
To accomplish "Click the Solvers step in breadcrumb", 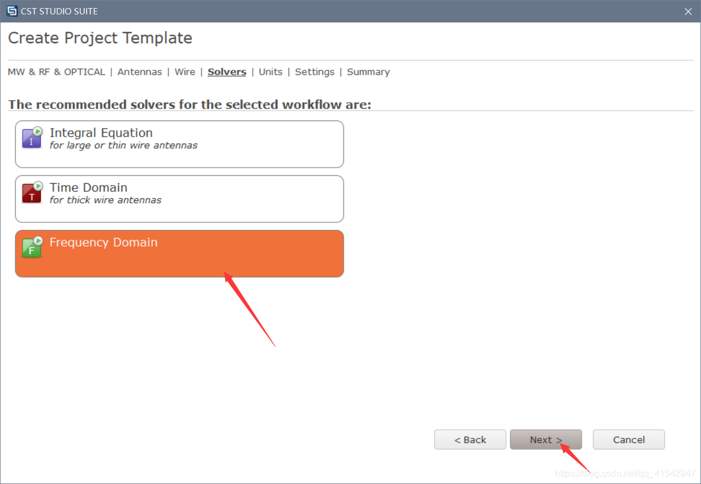I will tap(227, 72).
